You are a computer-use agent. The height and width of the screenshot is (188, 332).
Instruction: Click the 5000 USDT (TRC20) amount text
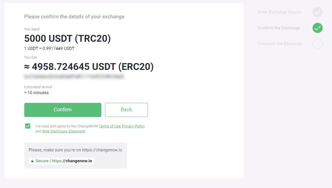(67, 39)
